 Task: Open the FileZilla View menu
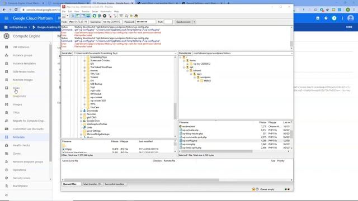click(x=77, y=11)
